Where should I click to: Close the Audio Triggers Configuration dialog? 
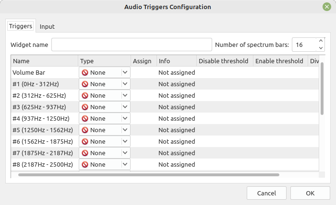(327, 7)
